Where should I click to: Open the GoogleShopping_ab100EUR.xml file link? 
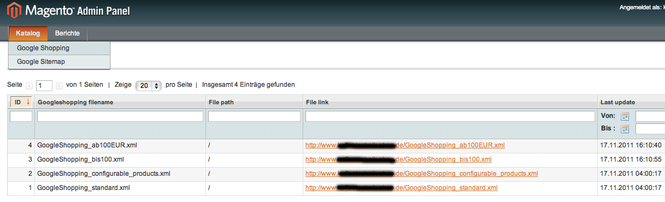click(x=405, y=145)
